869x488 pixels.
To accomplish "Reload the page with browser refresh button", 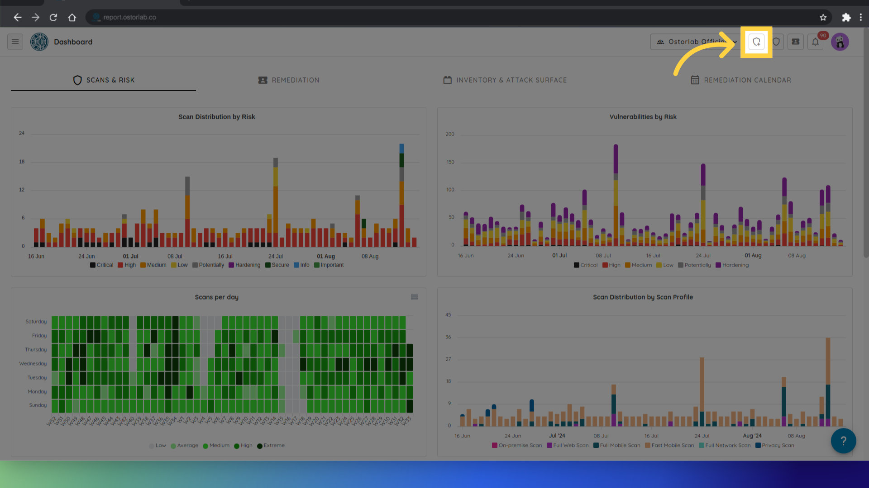I will (53, 17).
